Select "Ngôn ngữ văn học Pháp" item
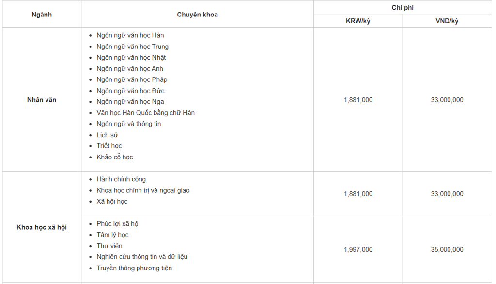The image size is (496, 284). (x=132, y=79)
